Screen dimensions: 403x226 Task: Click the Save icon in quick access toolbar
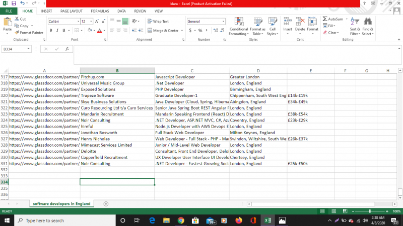pos(14,4)
